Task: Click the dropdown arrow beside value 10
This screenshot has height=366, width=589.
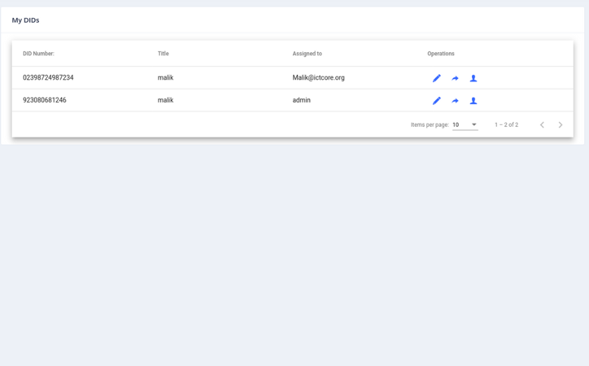Action: click(474, 125)
